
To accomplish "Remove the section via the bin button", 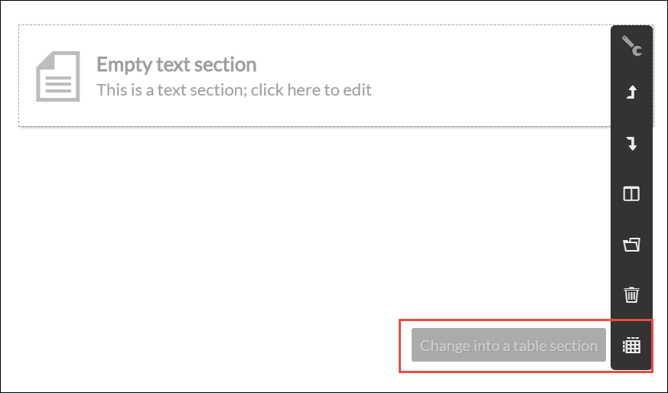I will (x=631, y=294).
